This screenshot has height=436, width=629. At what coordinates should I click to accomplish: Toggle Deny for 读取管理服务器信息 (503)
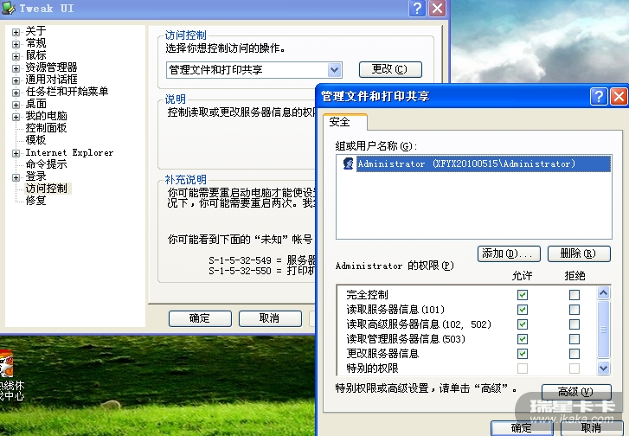tap(574, 339)
